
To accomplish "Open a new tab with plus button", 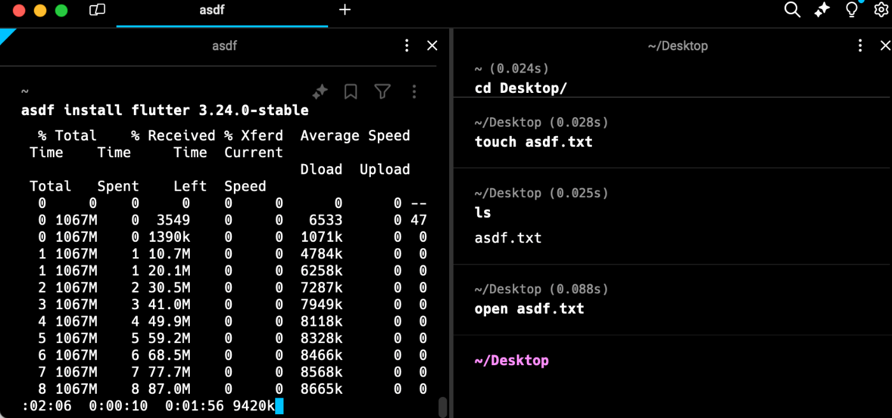I will [x=345, y=10].
